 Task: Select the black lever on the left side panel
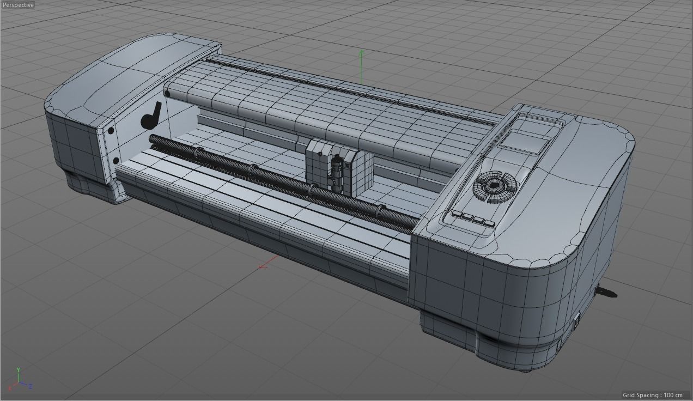tap(151, 116)
